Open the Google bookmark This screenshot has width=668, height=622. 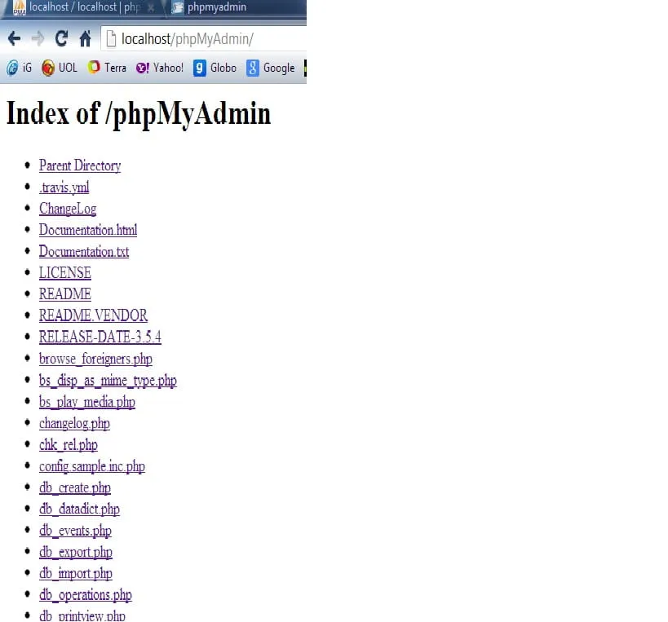(270, 68)
